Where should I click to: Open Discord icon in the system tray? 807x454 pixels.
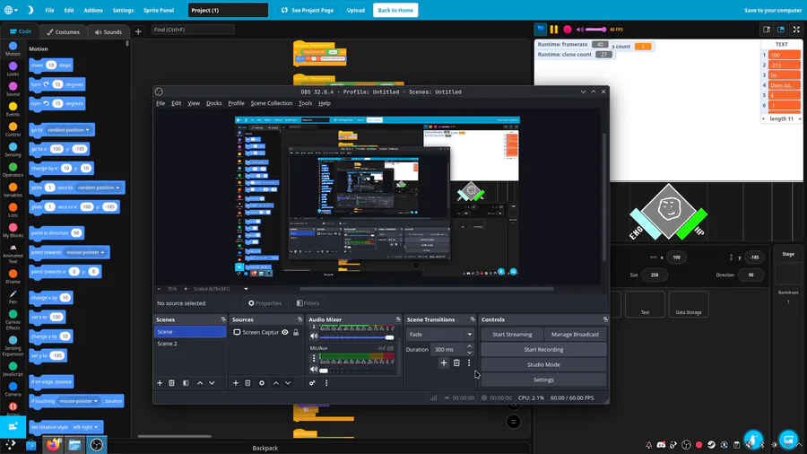tap(661, 445)
